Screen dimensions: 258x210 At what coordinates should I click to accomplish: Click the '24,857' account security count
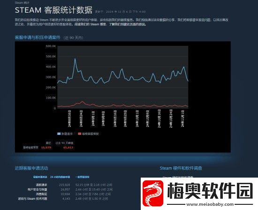65,189
